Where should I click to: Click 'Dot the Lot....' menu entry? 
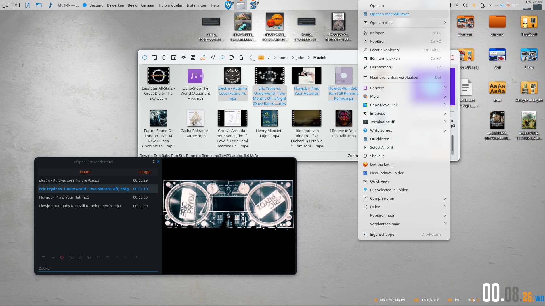(404, 164)
